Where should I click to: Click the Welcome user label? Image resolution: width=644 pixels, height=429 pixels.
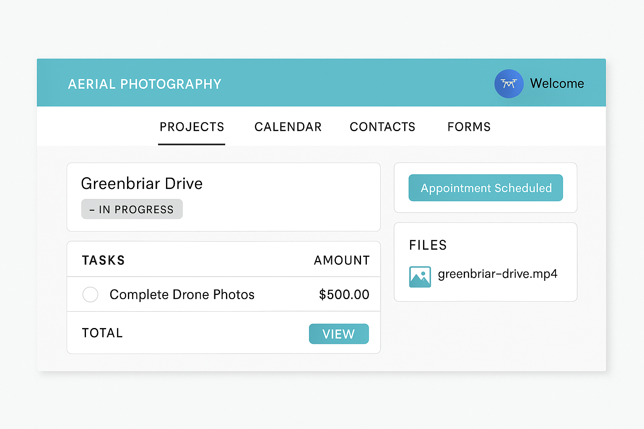click(557, 83)
